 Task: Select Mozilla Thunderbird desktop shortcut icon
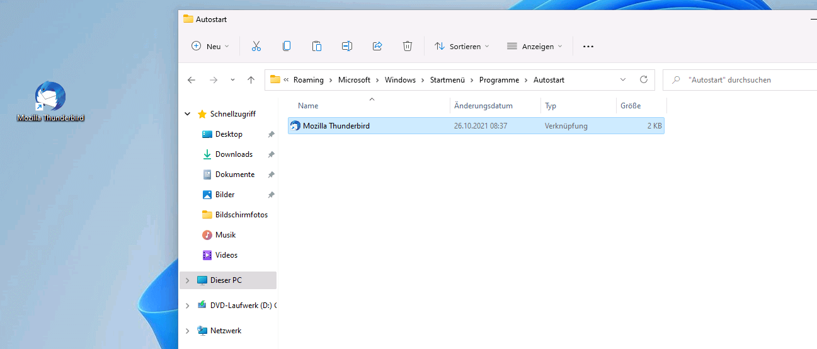50,101
